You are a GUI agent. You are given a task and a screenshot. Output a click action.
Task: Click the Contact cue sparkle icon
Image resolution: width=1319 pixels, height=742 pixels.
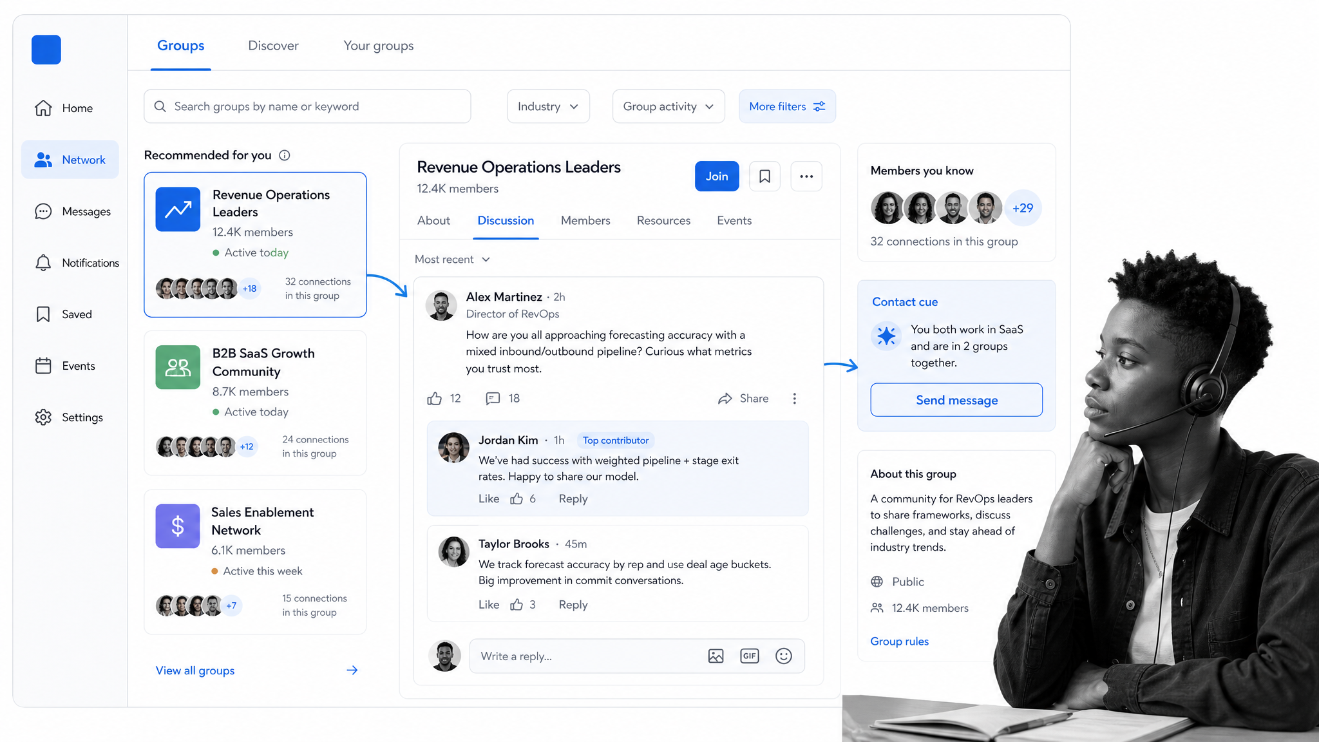[x=886, y=336]
